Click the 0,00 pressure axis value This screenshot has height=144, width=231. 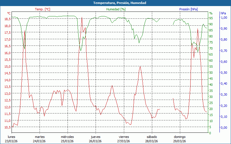click(224, 128)
